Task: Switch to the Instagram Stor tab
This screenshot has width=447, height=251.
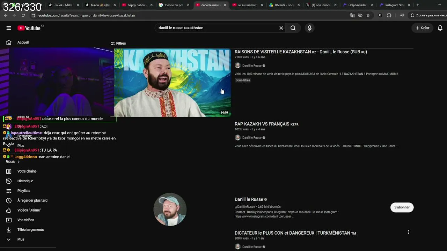Action: tap(395, 5)
